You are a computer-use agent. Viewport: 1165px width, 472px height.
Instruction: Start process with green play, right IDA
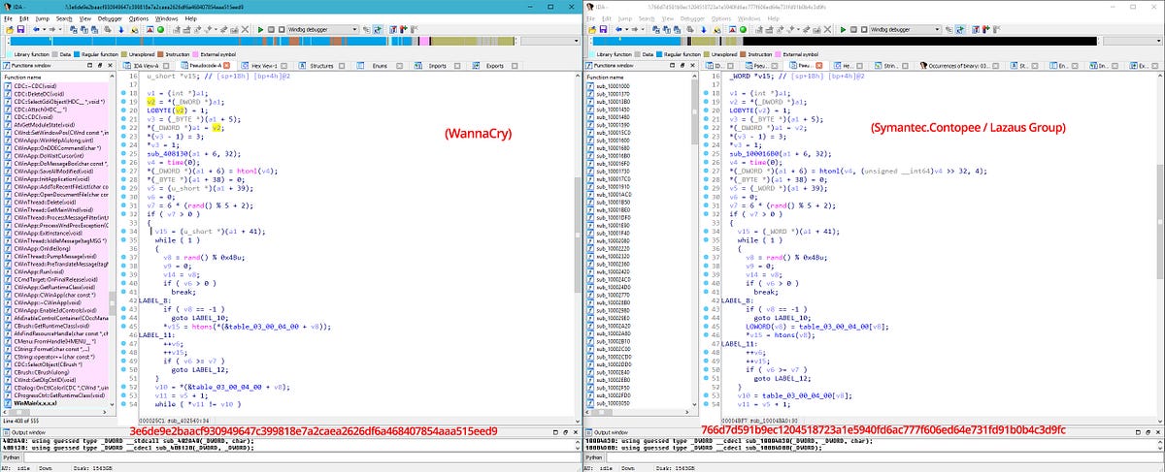pos(843,30)
